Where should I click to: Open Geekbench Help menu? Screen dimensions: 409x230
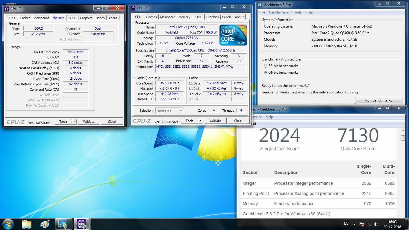pos(309,12)
